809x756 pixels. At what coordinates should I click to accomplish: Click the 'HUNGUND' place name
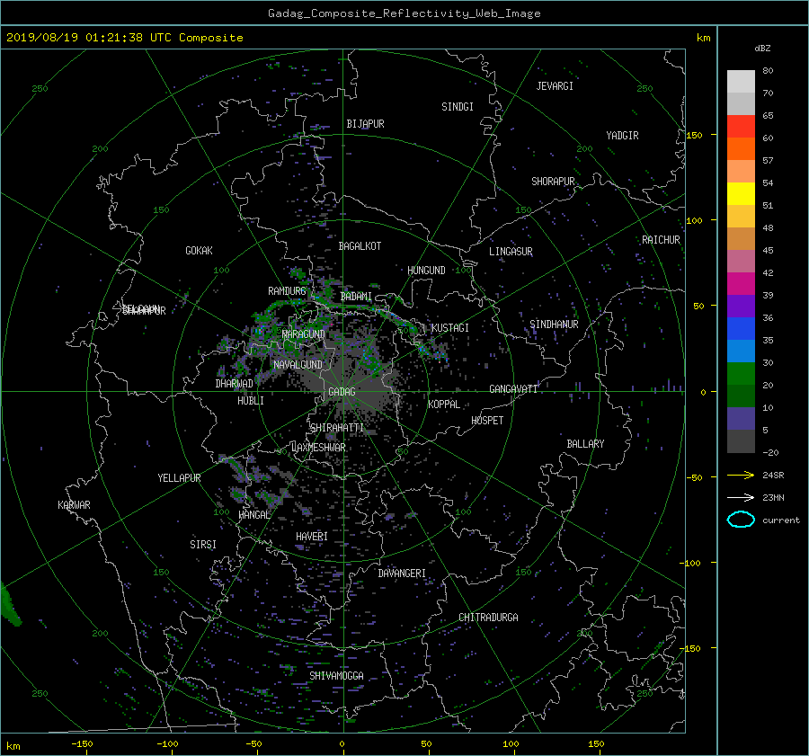point(426,271)
